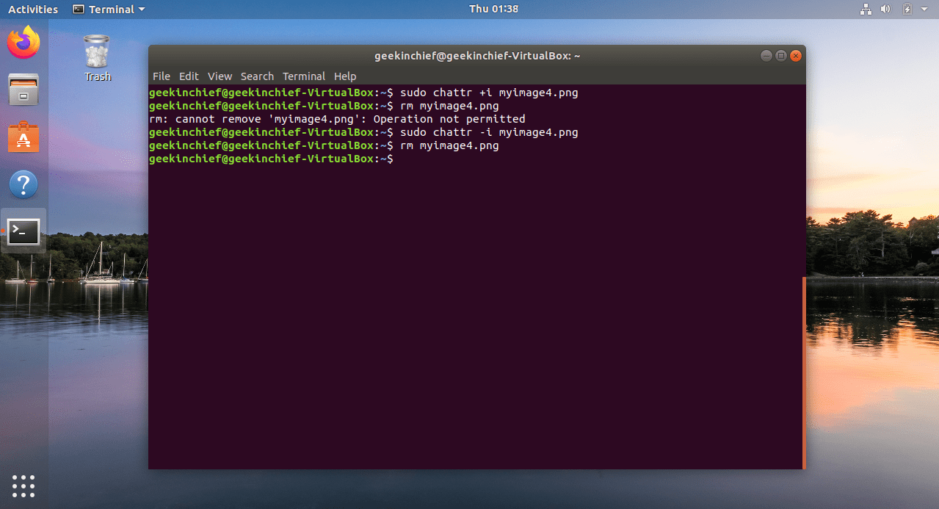Open the Search menu in the terminal

click(257, 76)
